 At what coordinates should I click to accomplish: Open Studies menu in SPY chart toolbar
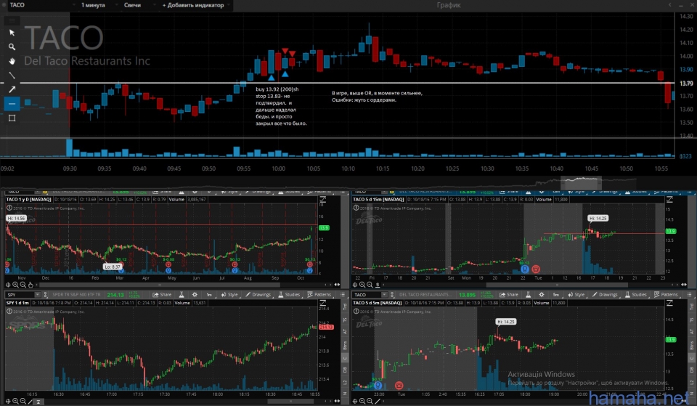[289, 294]
